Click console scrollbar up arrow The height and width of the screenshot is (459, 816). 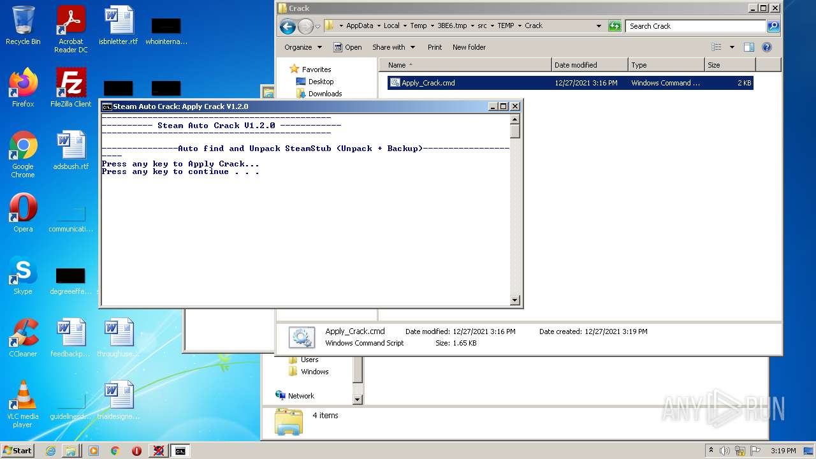click(515, 119)
